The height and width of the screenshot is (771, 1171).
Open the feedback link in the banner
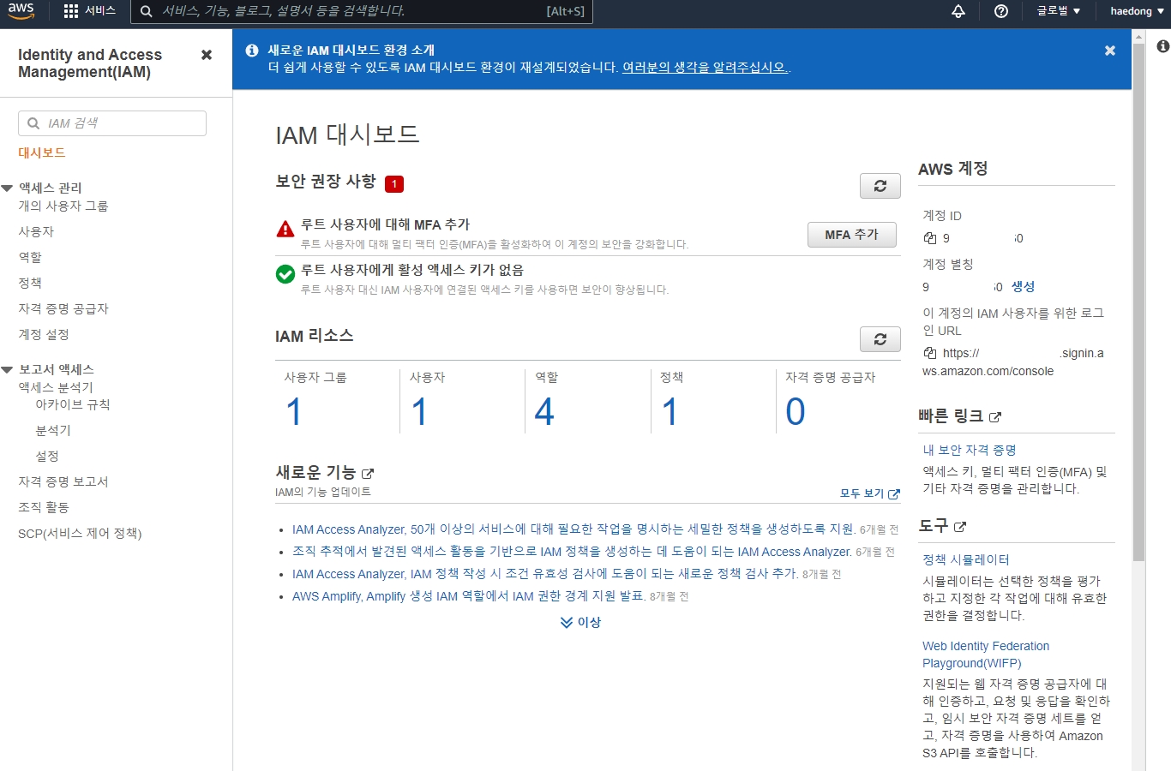coord(705,67)
